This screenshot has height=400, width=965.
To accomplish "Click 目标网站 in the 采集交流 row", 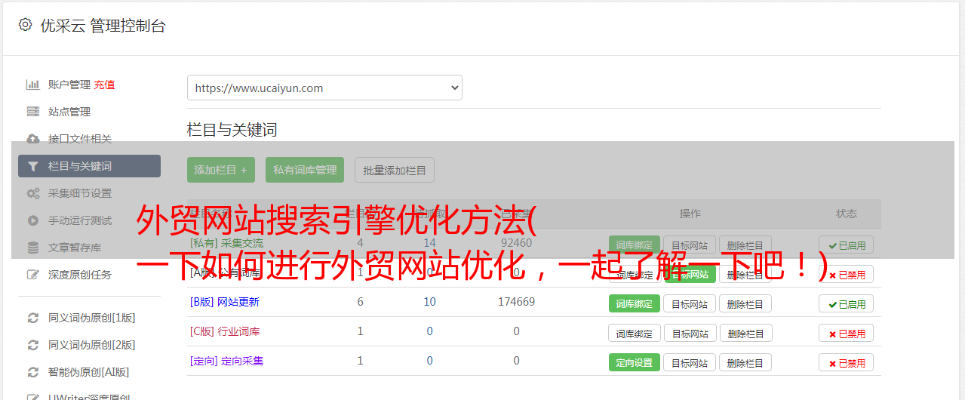I will tap(690, 245).
